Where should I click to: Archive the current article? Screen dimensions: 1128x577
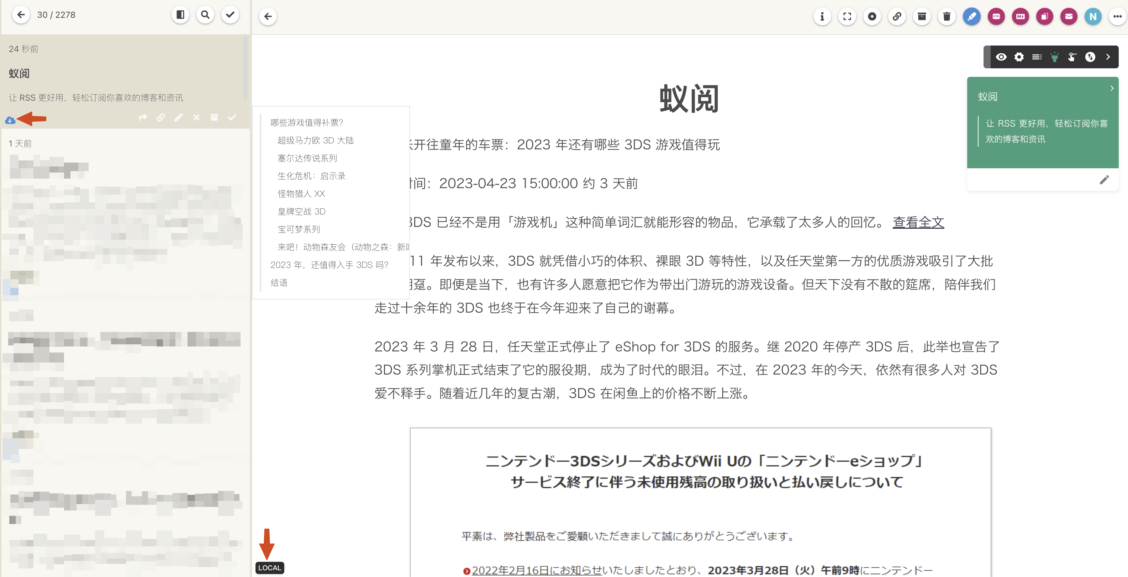pos(922,16)
